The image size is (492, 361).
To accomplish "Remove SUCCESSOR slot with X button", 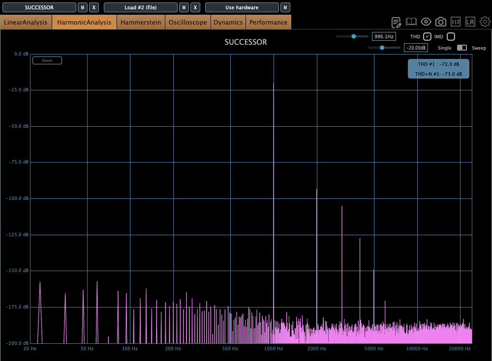I will 94,7.
